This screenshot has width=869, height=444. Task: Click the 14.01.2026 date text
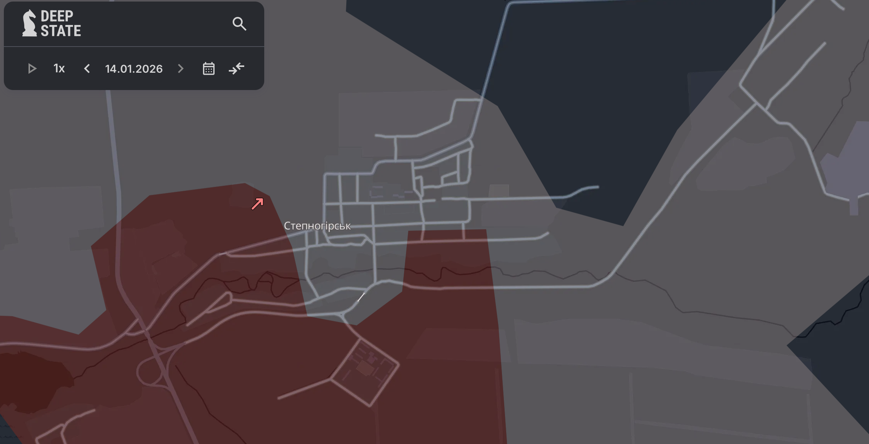coord(134,69)
